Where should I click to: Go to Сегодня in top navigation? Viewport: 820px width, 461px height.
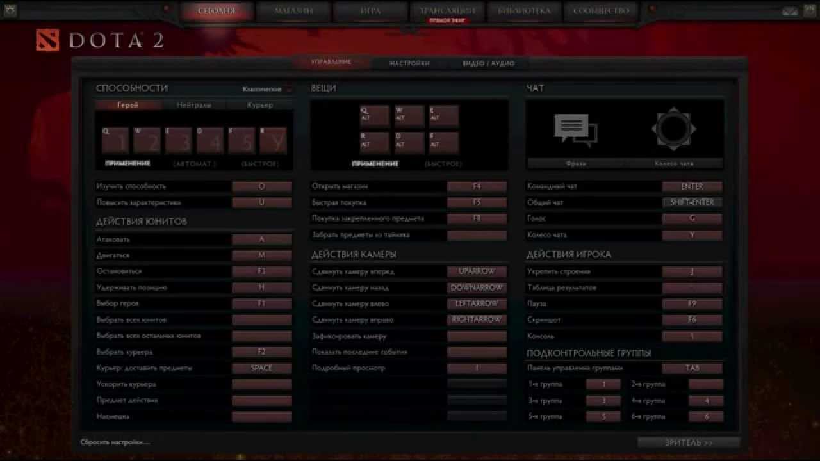pos(216,11)
